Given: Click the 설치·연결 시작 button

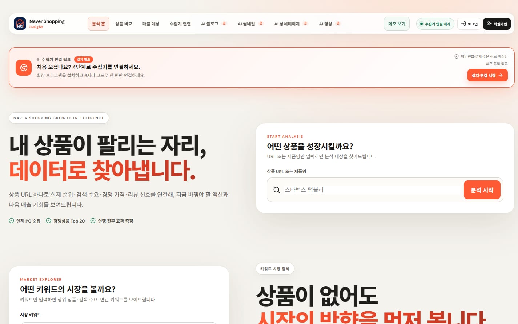Looking at the screenshot, I should pyautogui.click(x=487, y=75).
